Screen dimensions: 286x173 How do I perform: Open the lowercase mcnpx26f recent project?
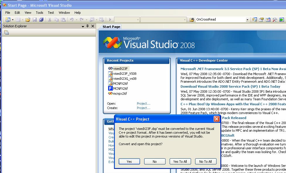[x=120, y=94]
